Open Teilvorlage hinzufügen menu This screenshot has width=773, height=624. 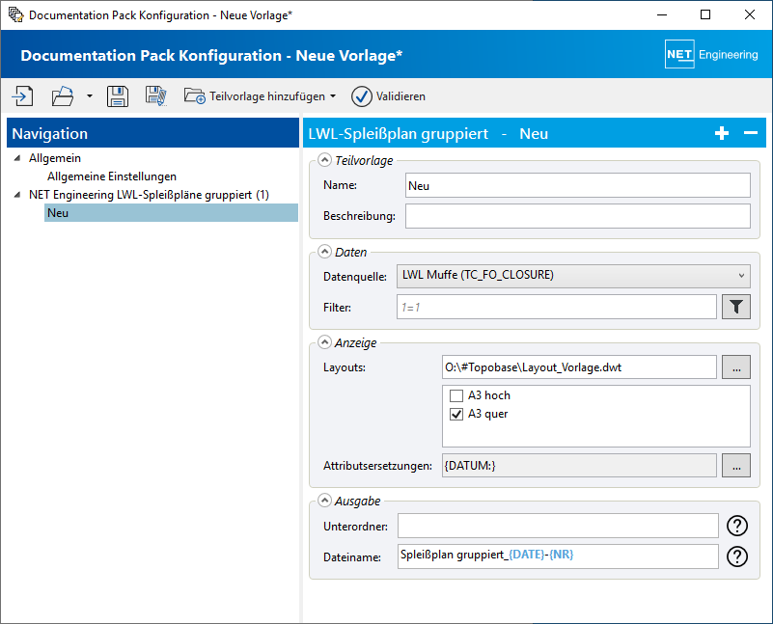pyautogui.click(x=261, y=96)
